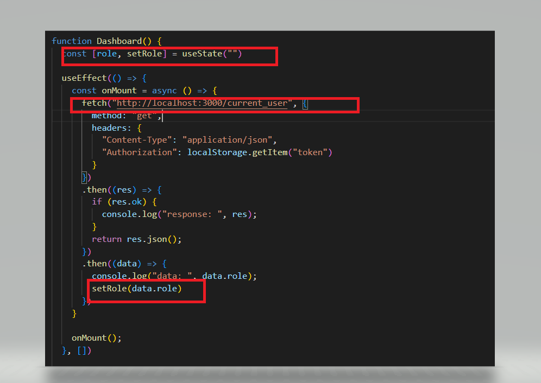Click the 'method: "get",' line
The height and width of the screenshot is (383, 541).
(127, 116)
